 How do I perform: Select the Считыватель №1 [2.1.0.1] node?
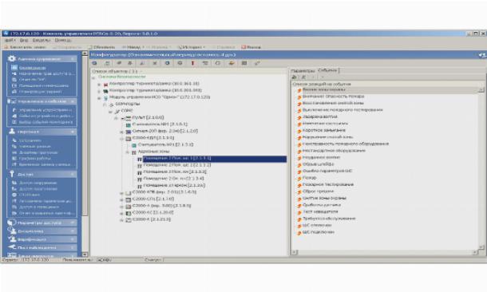(x=160, y=124)
